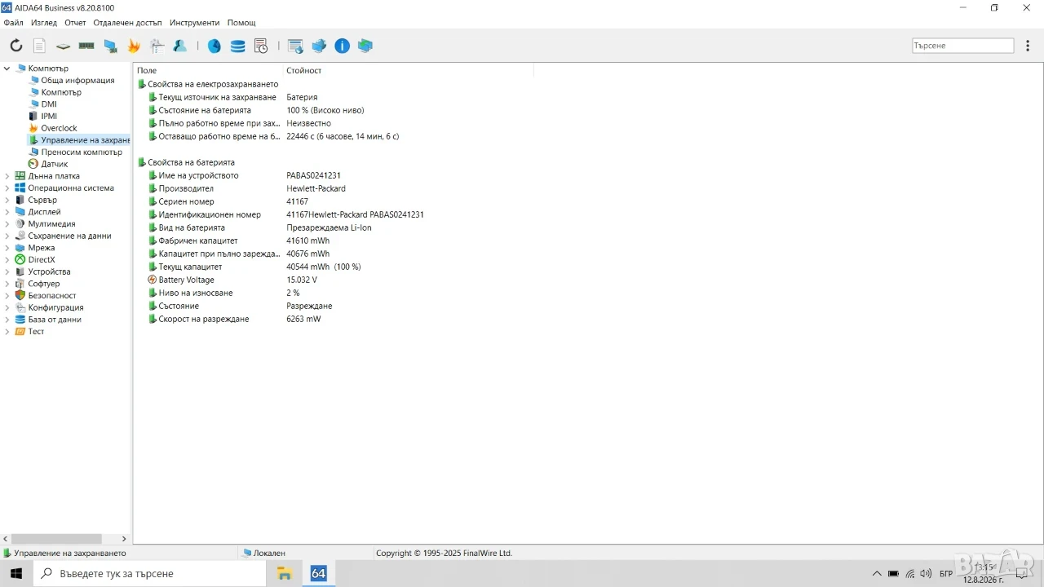Select Конфигурация in the tree
Screen dimensions: 1044x587
[55, 308]
